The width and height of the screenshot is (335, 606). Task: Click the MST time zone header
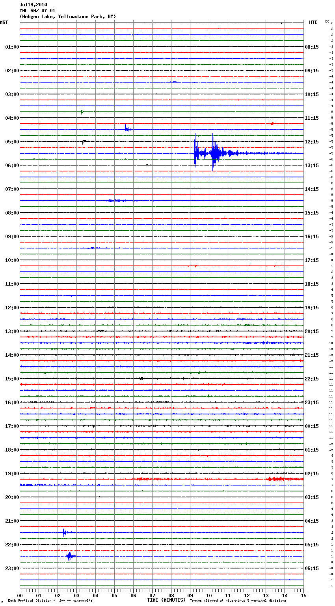pyautogui.click(x=4, y=23)
